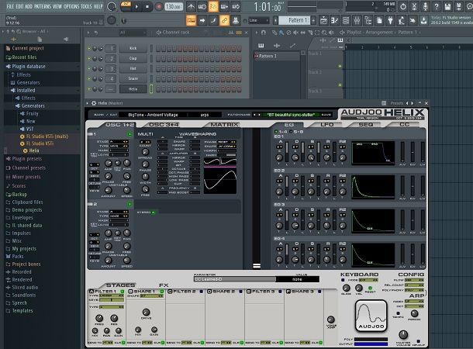Adjust the Filter 1 FREQ knob

99,318
